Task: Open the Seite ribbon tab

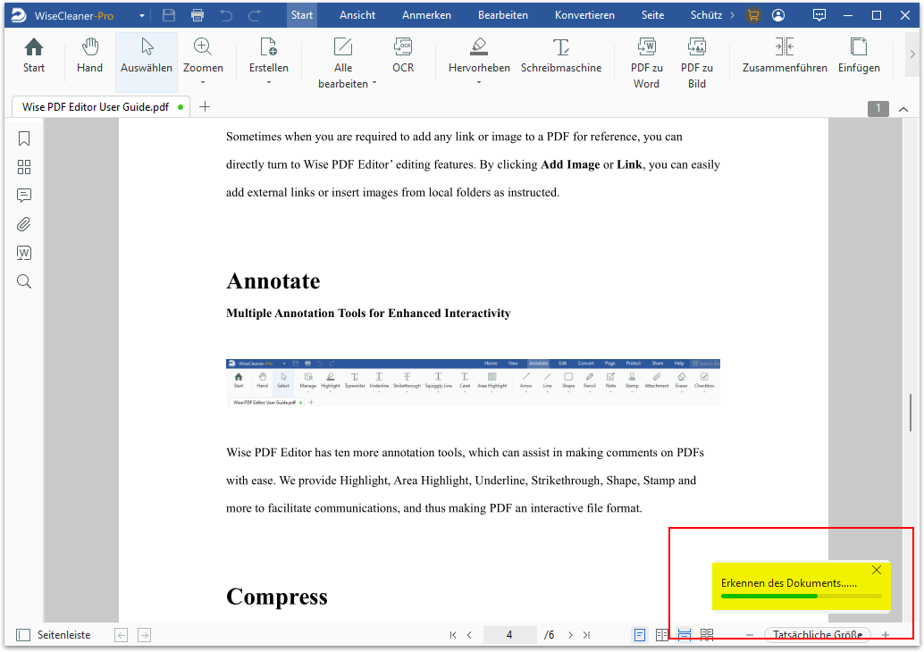Action: point(653,15)
